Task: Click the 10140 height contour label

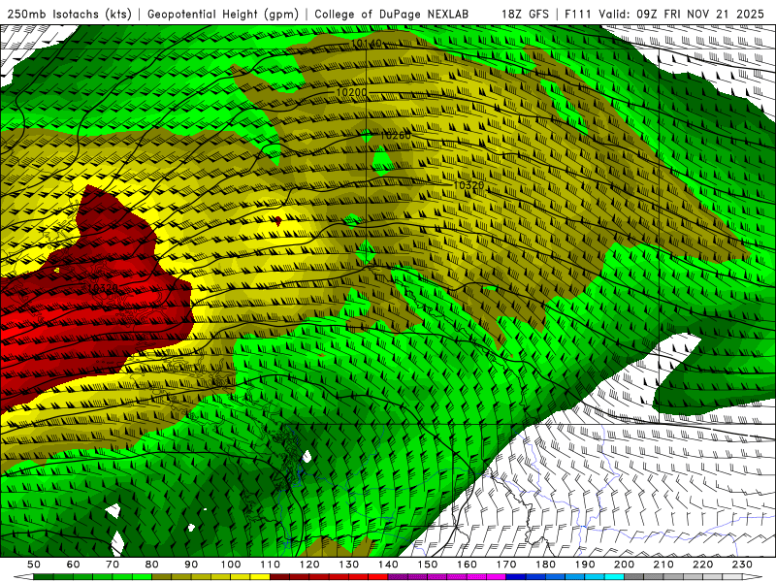Action: point(367,44)
